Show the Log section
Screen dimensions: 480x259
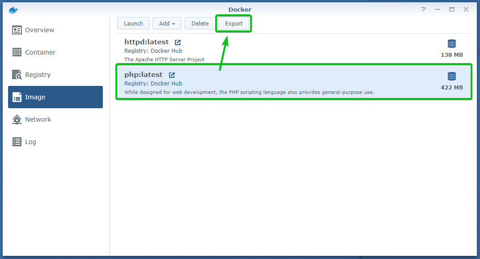pos(55,142)
